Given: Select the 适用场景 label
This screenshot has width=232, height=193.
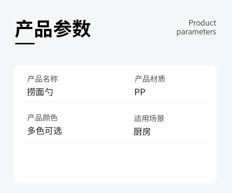Looking at the screenshot, I should pos(149,119).
